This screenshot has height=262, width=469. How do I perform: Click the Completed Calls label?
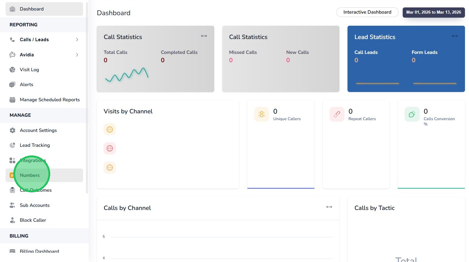(179, 52)
